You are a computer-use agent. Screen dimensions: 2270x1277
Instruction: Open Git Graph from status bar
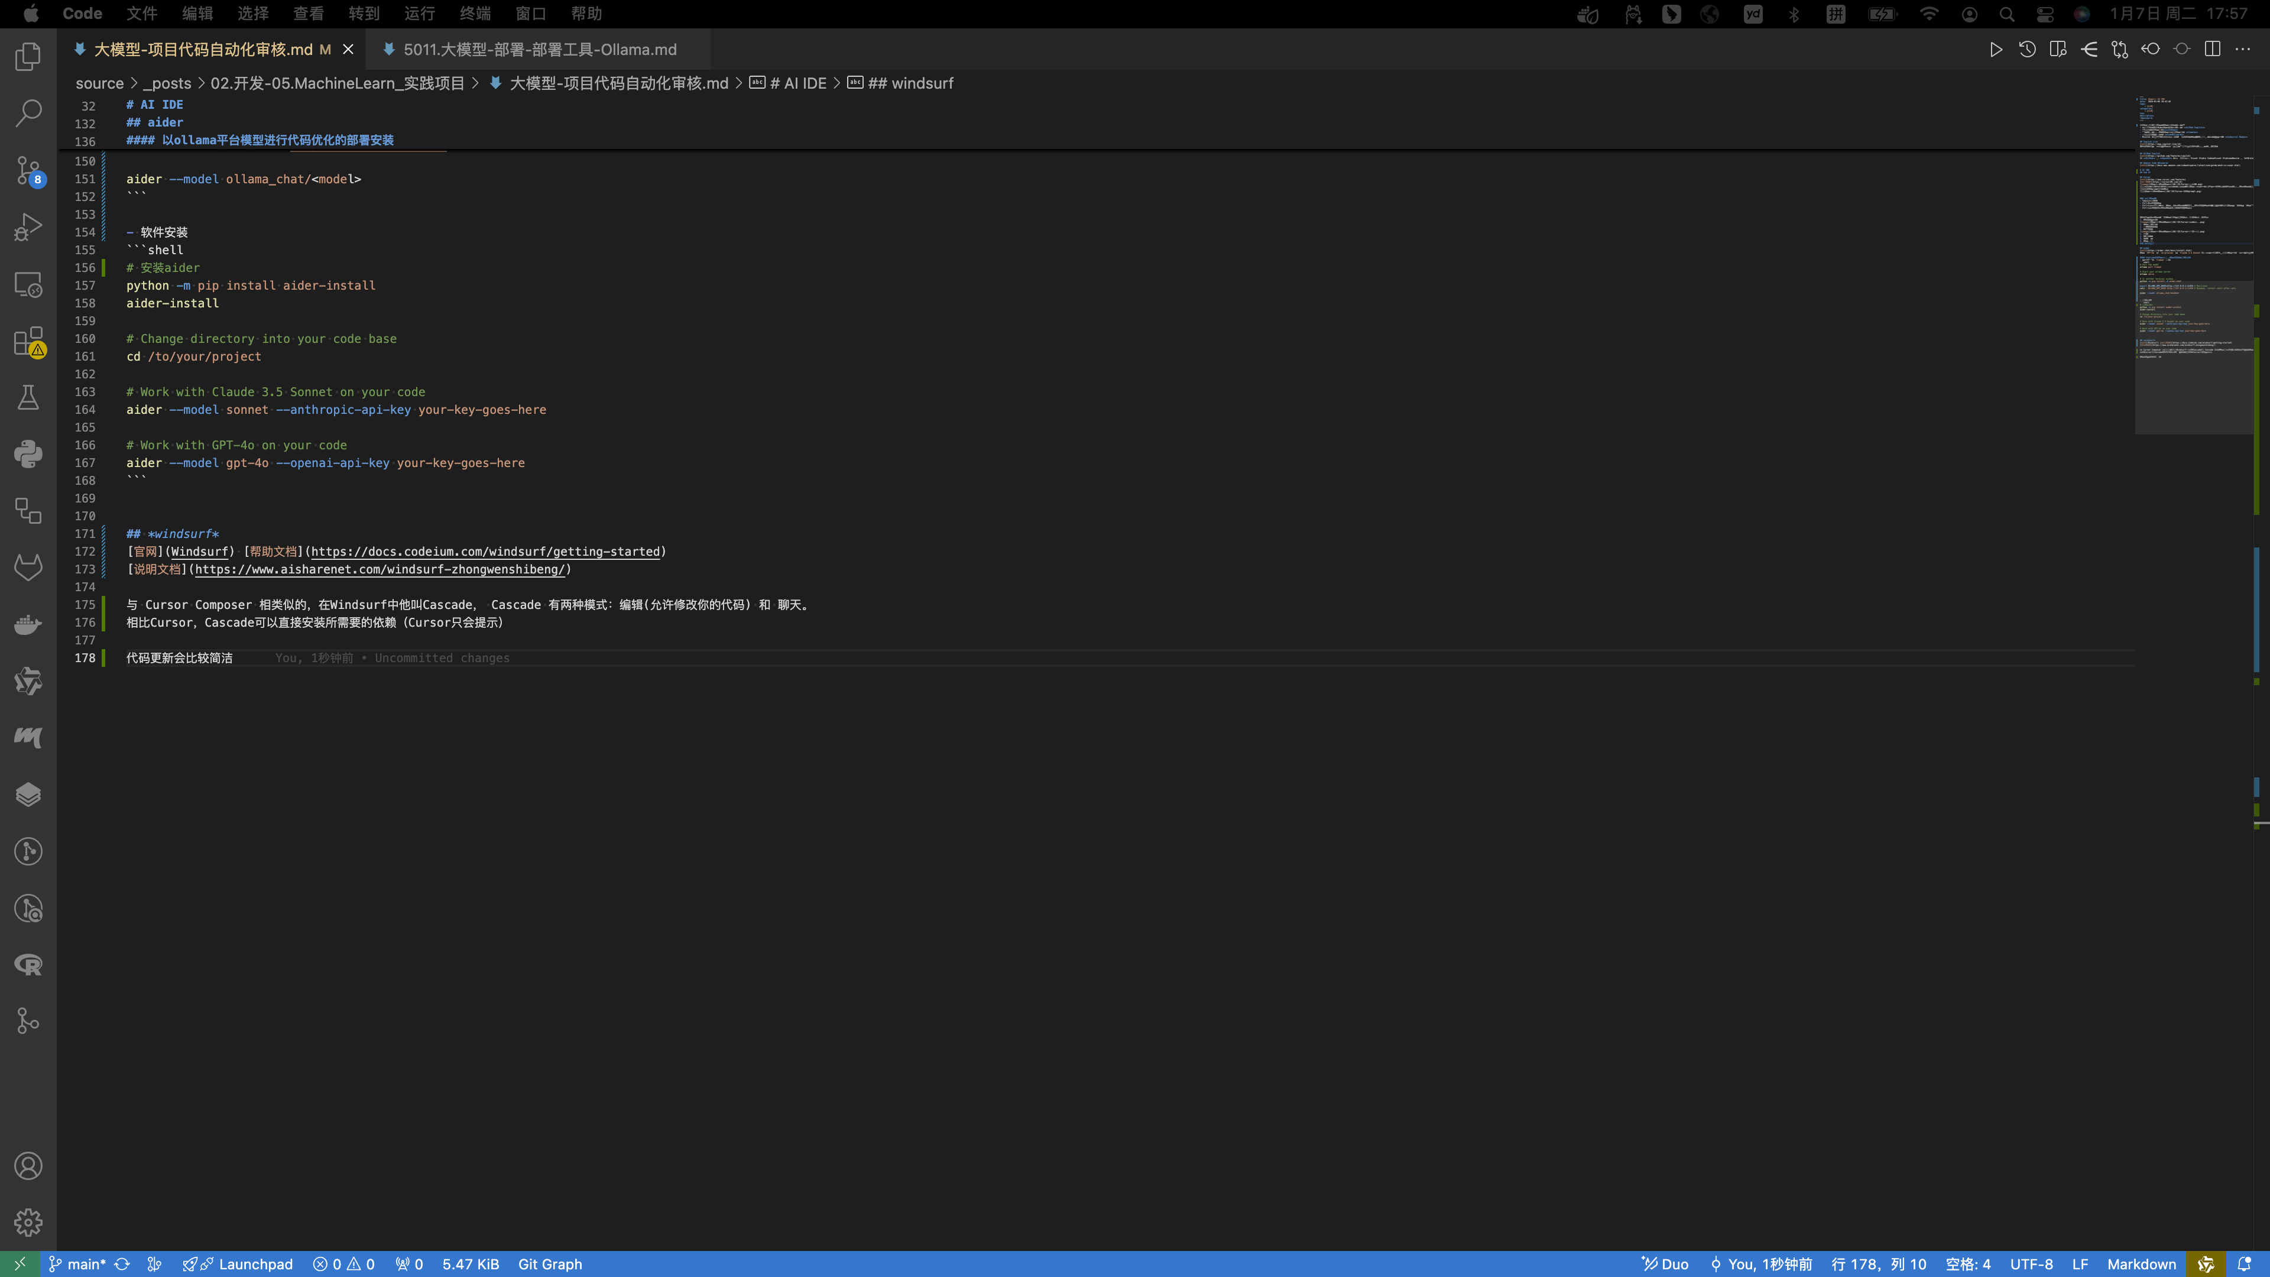point(550,1264)
